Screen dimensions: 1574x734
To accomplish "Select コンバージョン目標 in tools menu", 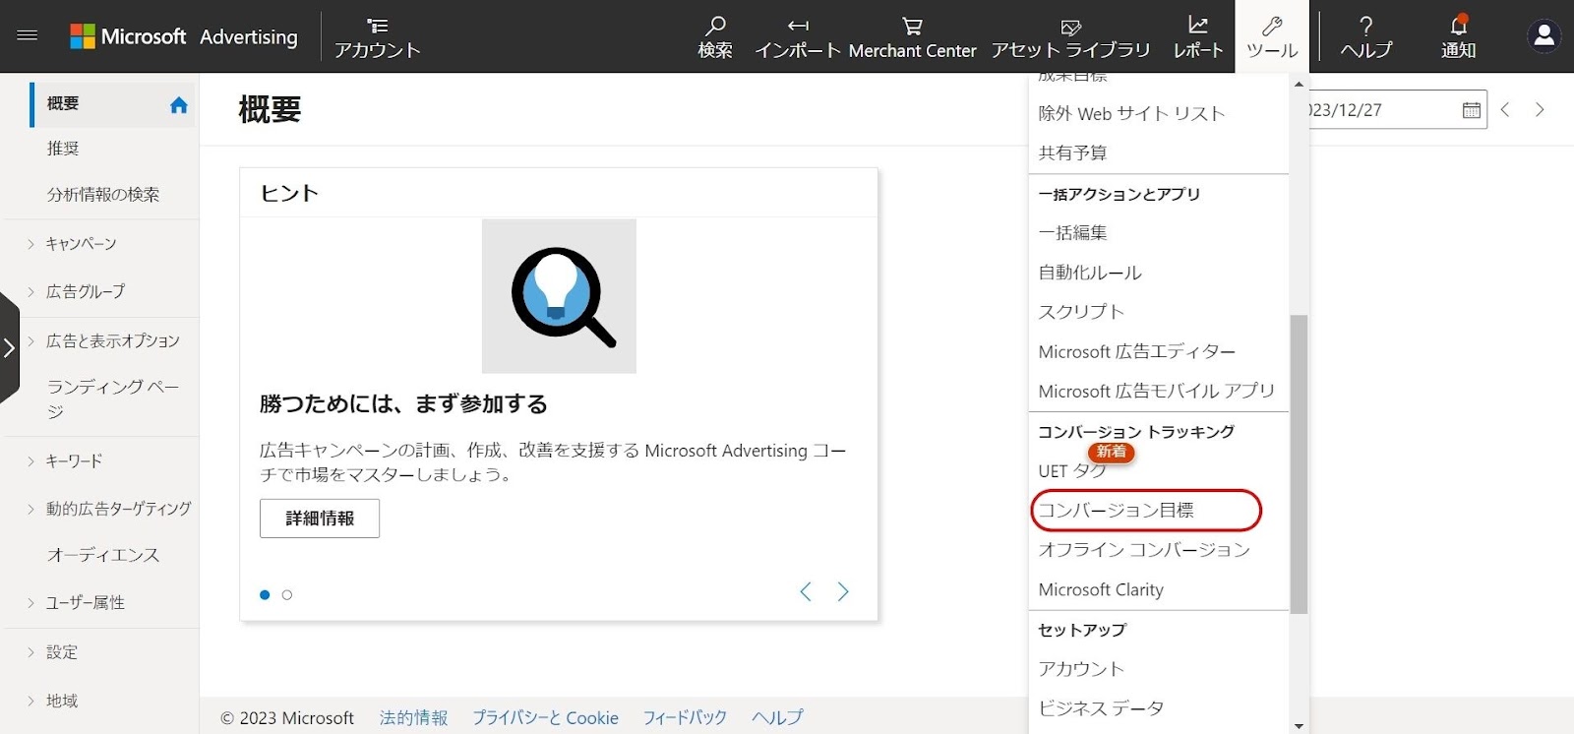I will (x=1116, y=511).
